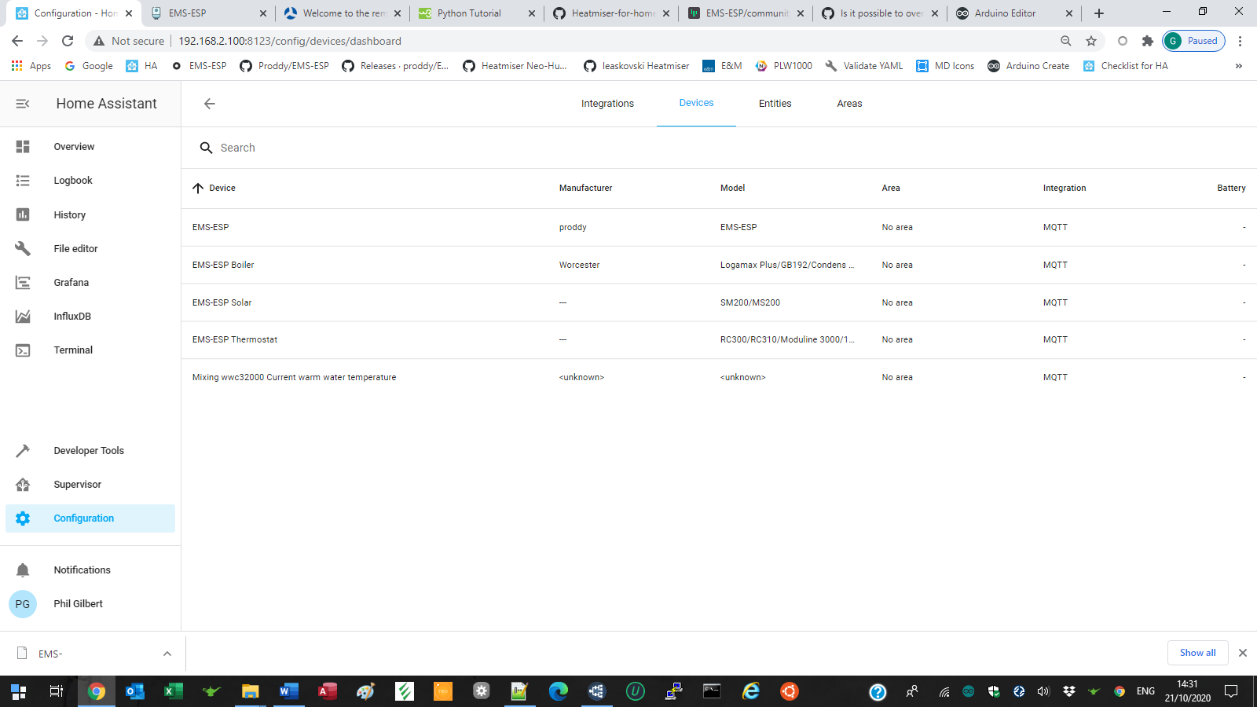Open the taskbar clock and date

(1188, 691)
